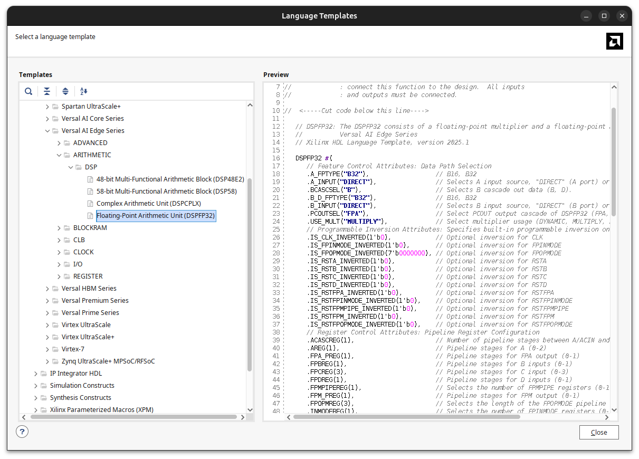639x459 pixels.
Task: Expand all templates with toolbar icon
Action: [x=65, y=91]
